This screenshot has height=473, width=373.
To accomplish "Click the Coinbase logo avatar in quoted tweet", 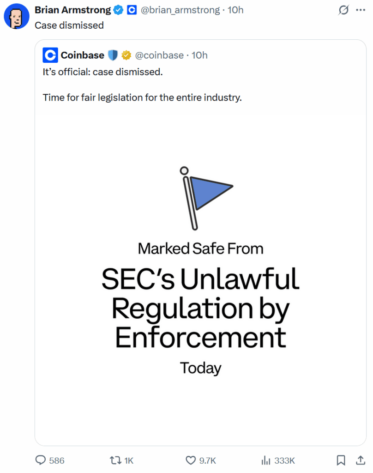I will (x=50, y=55).
